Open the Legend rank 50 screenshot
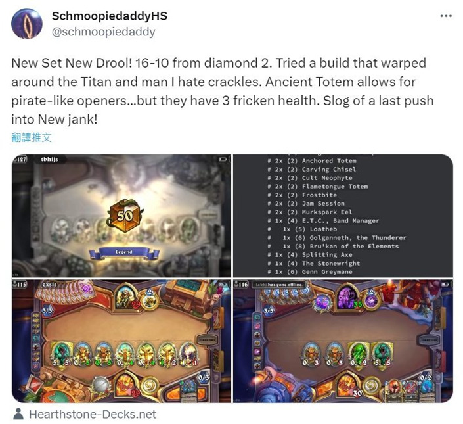This screenshot has height=424, width=463. click(121, 216)
